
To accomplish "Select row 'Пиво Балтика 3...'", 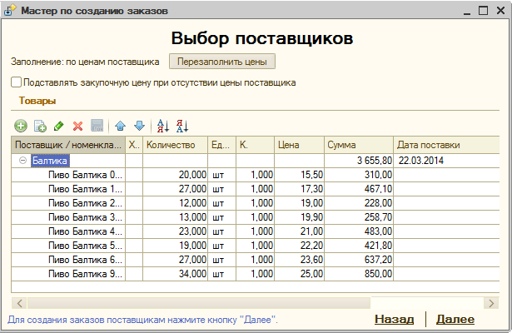I will point(256,217).
